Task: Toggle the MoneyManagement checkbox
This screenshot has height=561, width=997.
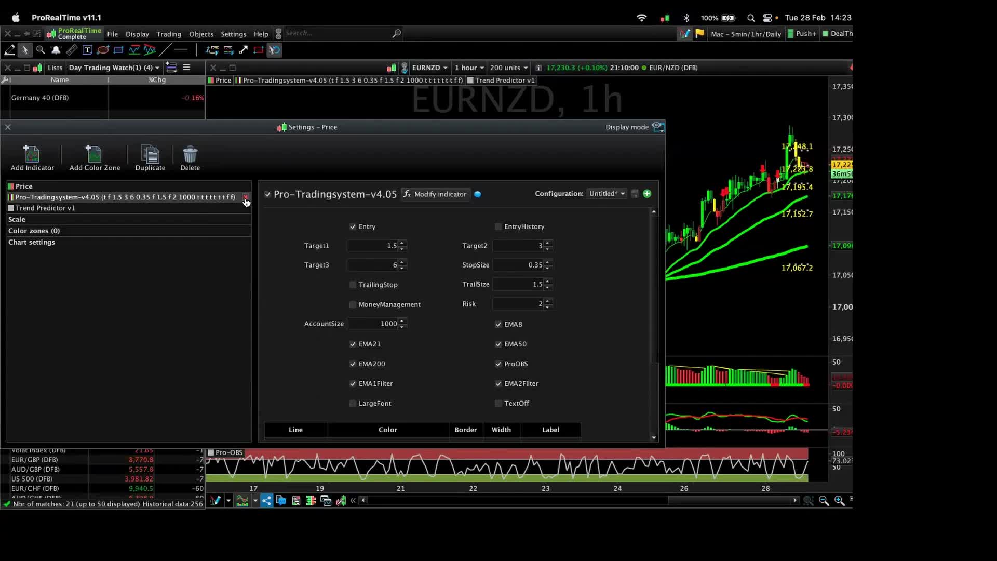Action: coord(353,304)
